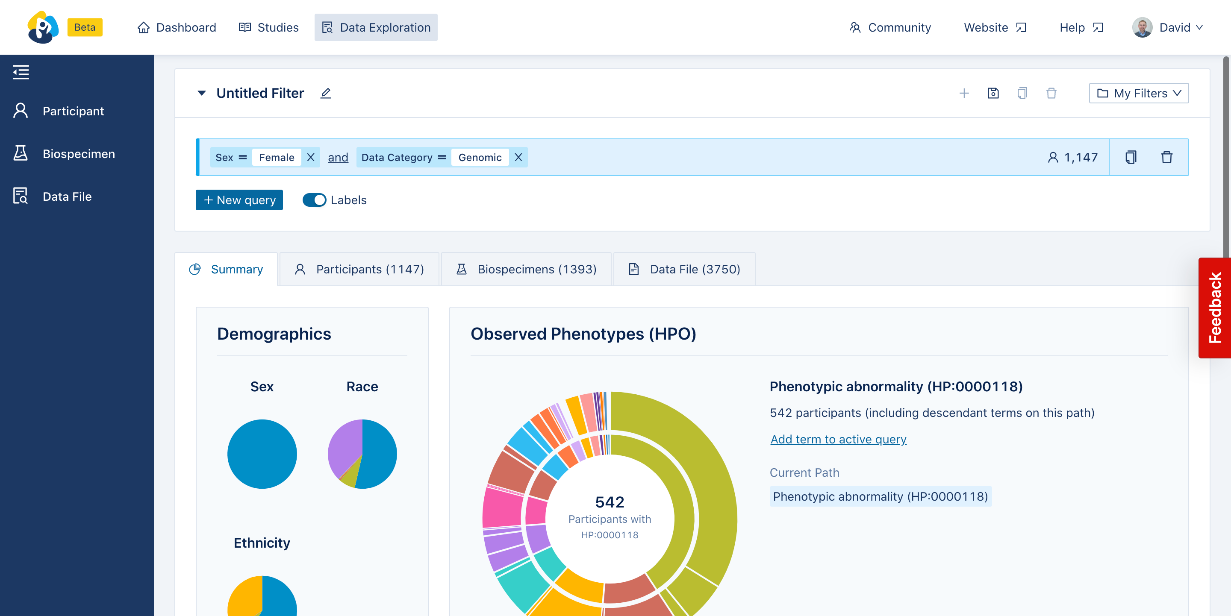
Task: Click Add term to active query link
Action: click(x=838, y=439)
